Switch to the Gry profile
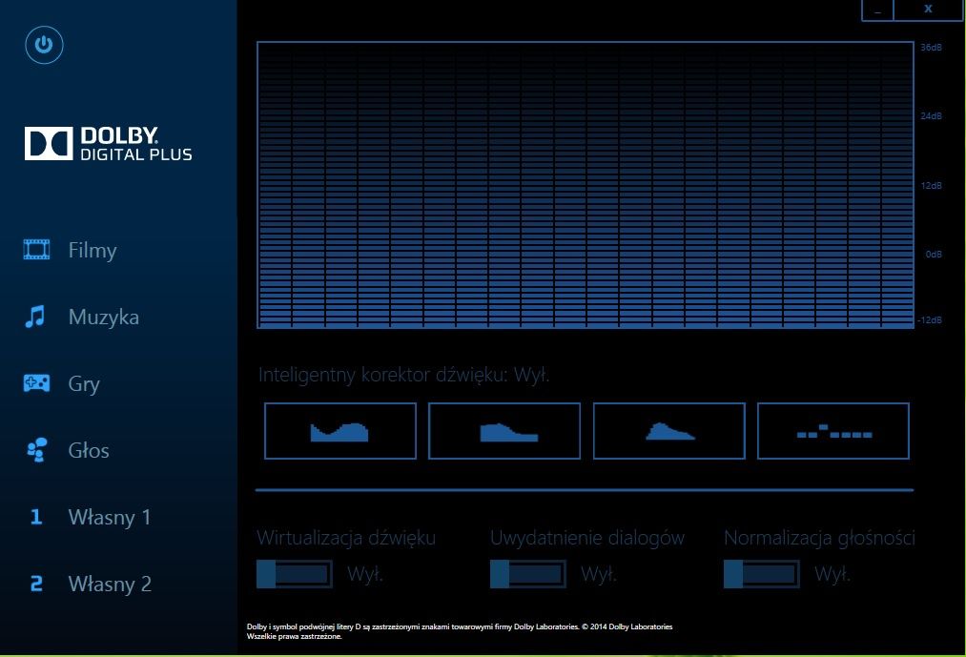The height and width of the screenshot is (657, 966). pos(84,383)
